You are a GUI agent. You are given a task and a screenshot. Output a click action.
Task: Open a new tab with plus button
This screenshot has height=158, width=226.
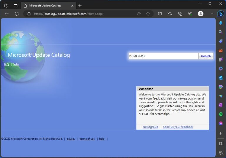[x=80, y=6]
